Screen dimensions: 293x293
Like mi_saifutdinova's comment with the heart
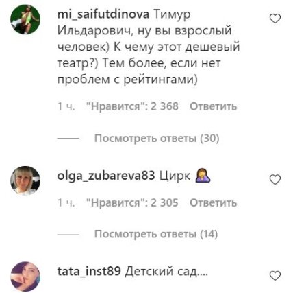point(275,19)
